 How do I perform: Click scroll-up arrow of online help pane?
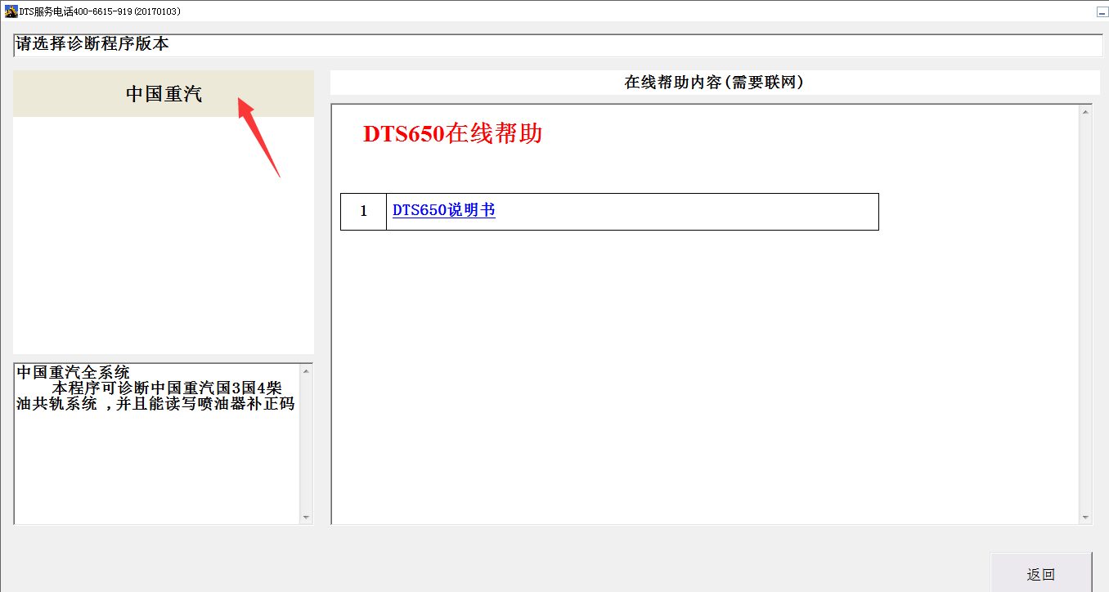pos(1085,112)
